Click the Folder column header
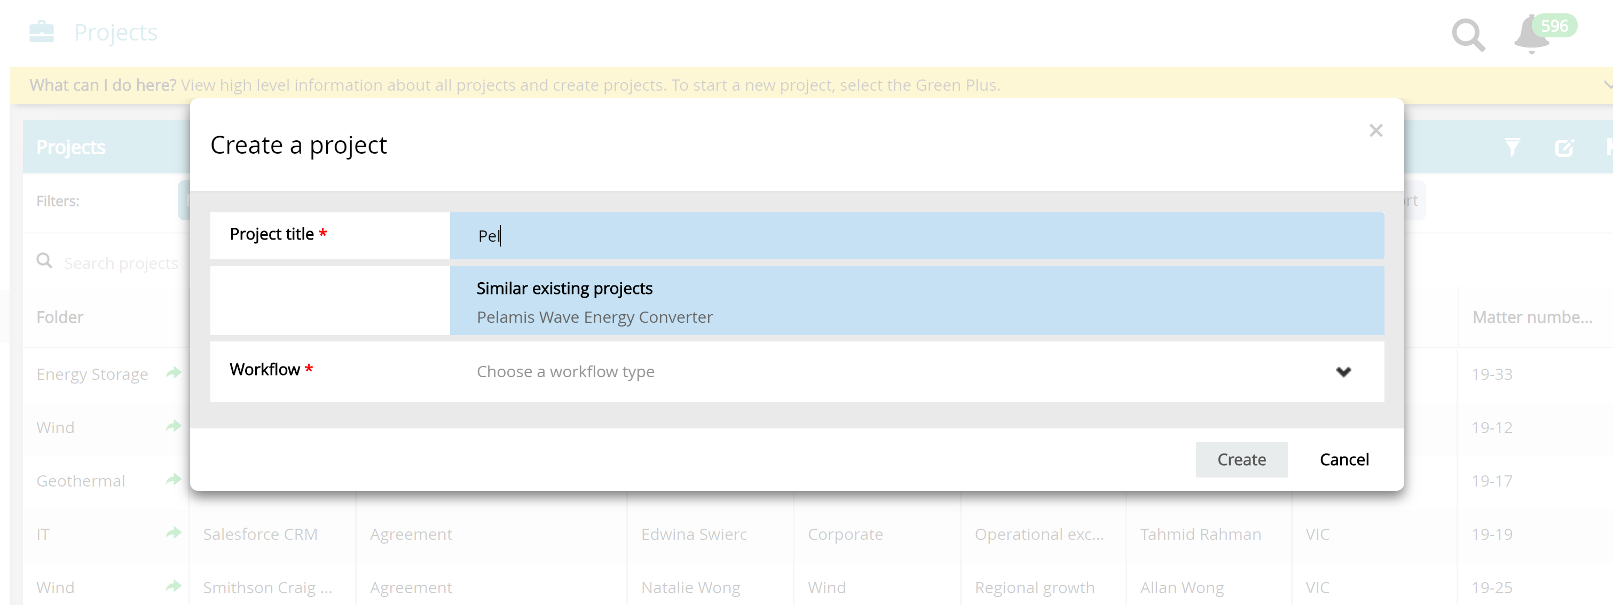The image size is (1613, 605). 60,317
